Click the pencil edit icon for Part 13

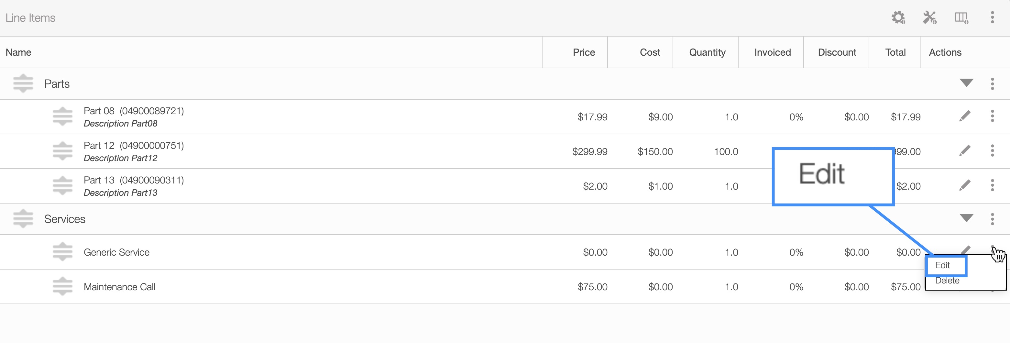965,185
